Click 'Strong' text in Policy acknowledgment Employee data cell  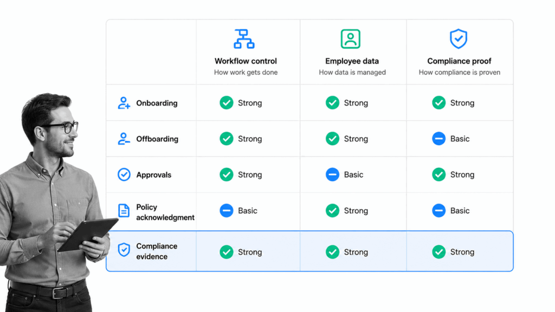[356, 211]
